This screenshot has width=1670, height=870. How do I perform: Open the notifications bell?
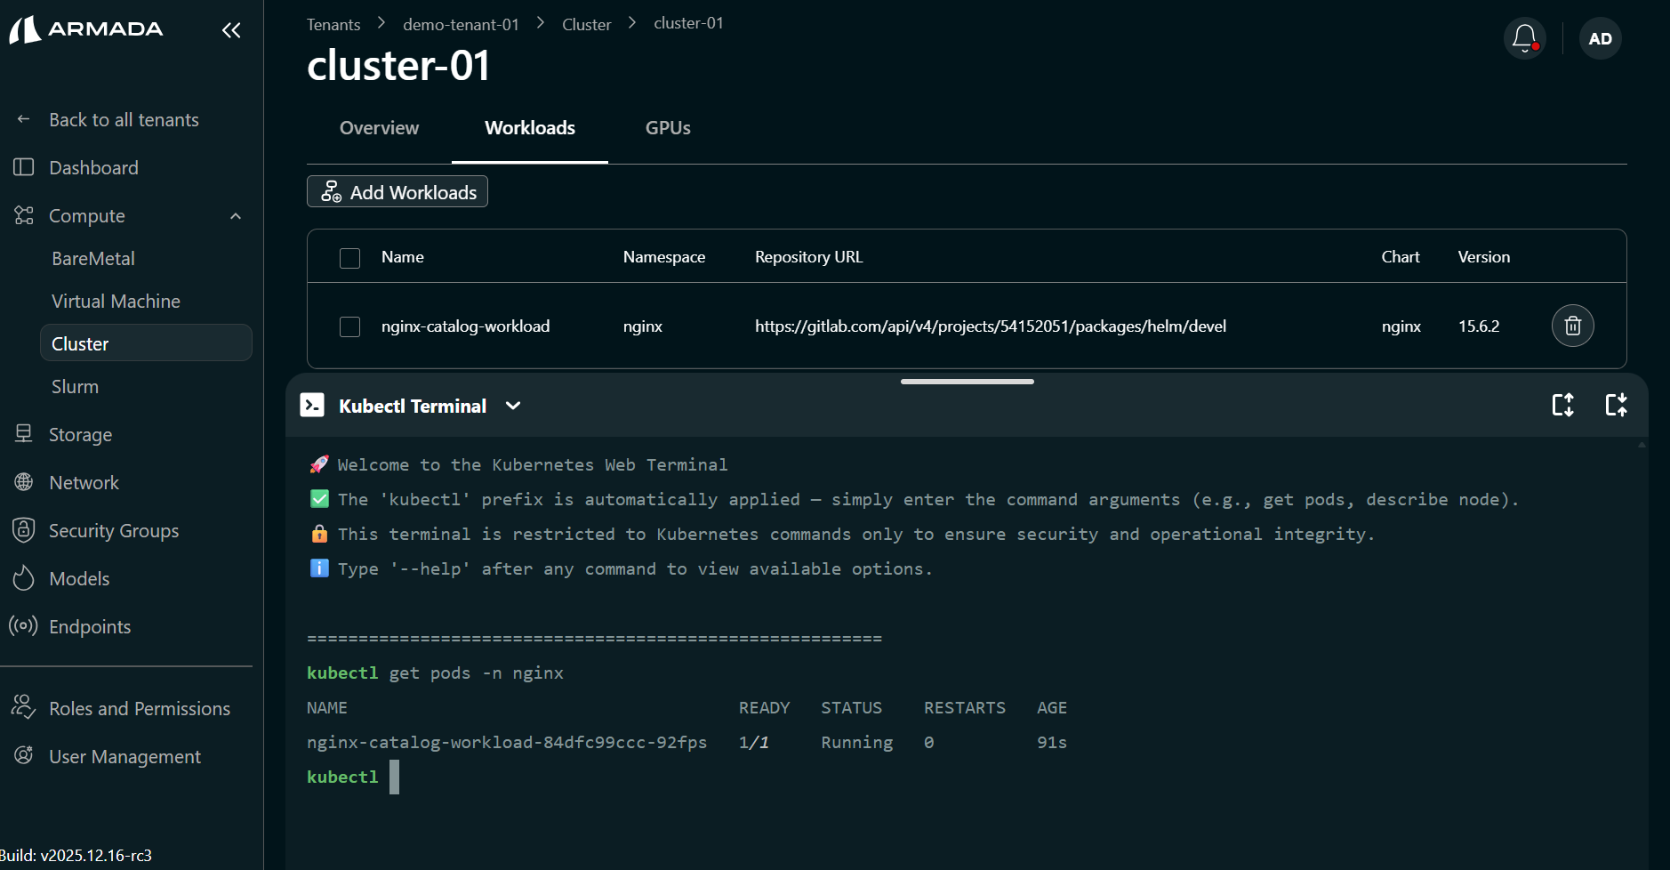(1524, 38)
